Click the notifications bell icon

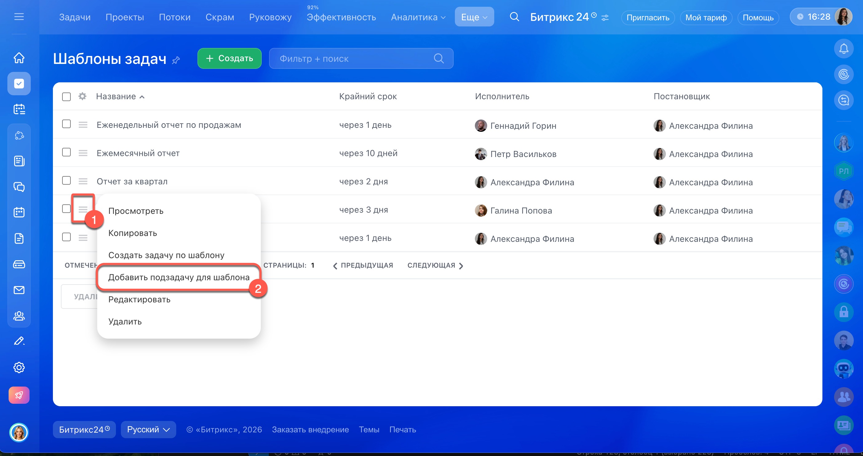coord(843,49)
